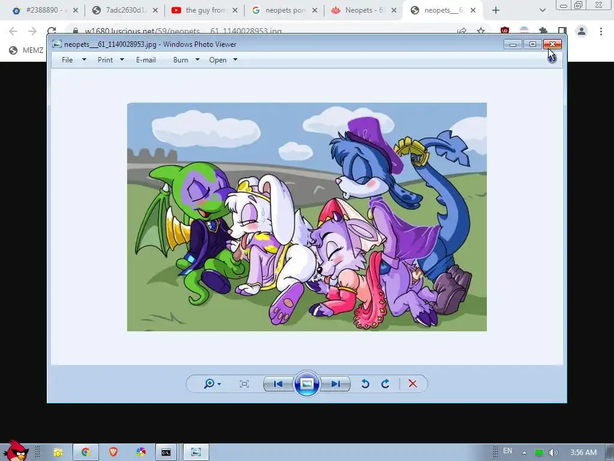The image size is (614, 461).
Task: Close the '#2388890' browser tab
Action: point(76,10)
